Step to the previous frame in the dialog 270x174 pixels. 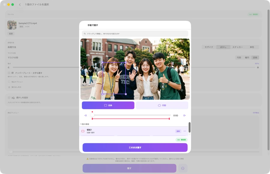[85, 115]
